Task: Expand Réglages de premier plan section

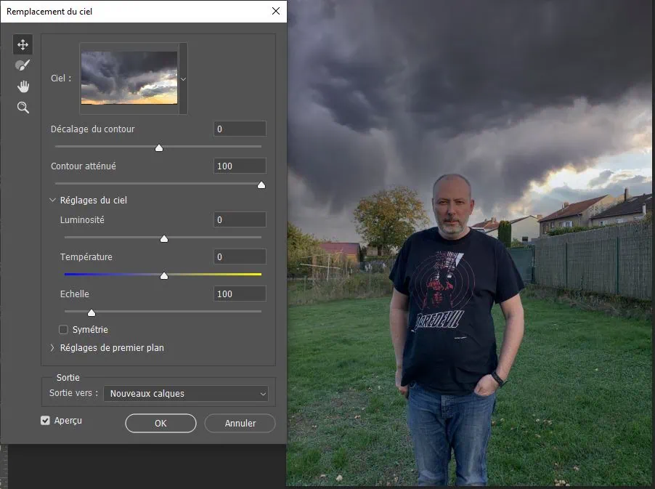Action: [x=53, y=348]
